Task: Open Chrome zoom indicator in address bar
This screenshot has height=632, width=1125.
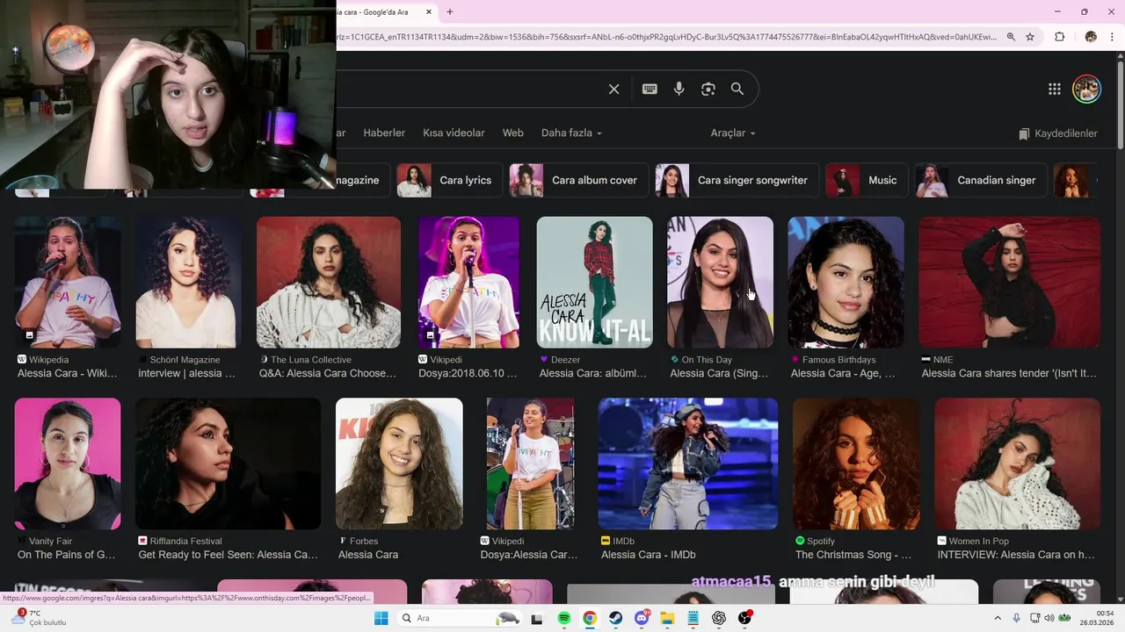Action: click(1011, 37)
